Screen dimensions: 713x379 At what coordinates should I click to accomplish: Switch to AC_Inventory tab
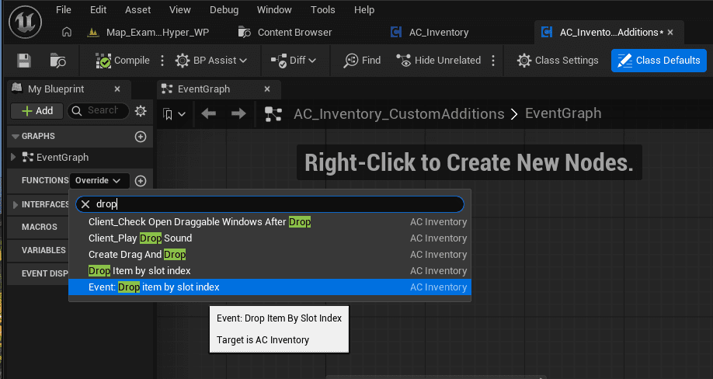pos(430,33)
